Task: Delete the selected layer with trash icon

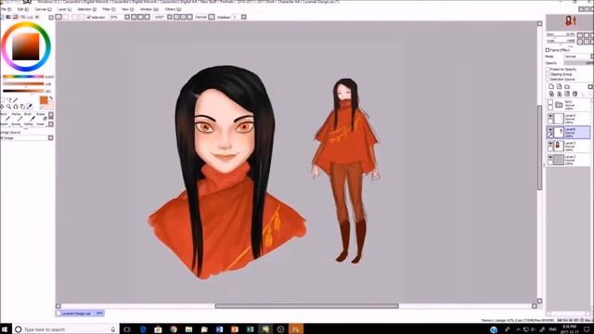Action: point(575,94)
